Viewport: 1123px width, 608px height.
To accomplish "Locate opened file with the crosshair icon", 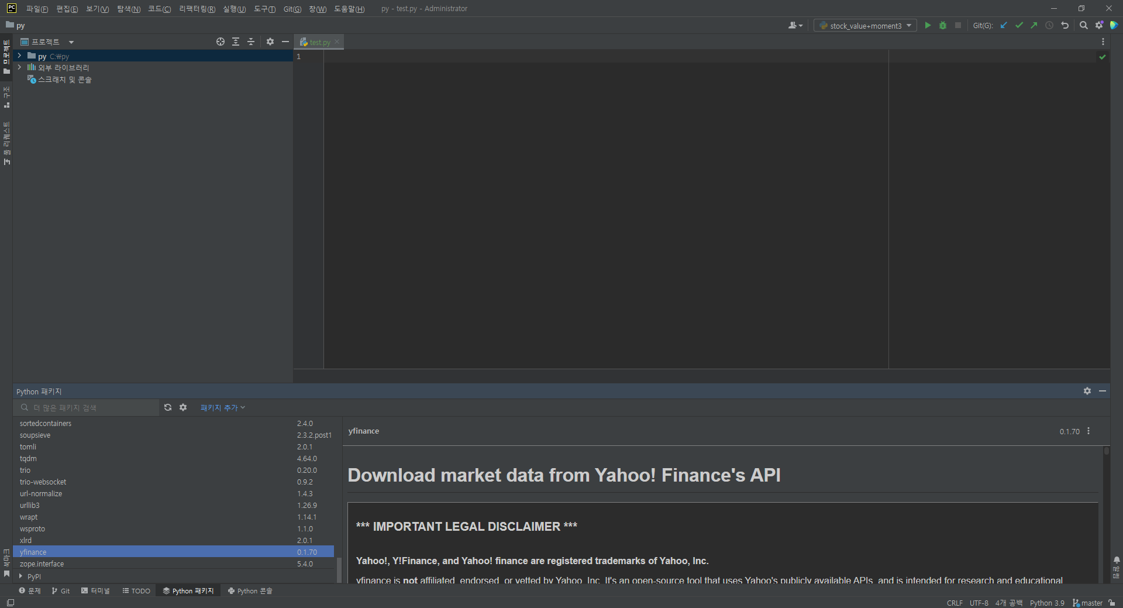I will 221,42.
